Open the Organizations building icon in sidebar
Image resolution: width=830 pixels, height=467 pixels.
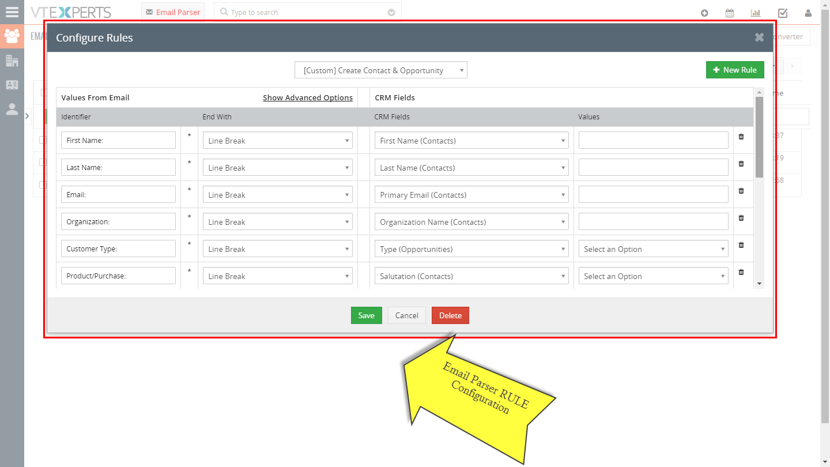(12, 60)
